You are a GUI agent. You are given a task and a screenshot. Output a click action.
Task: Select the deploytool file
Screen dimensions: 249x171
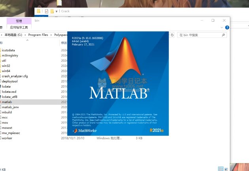(10, 81)
